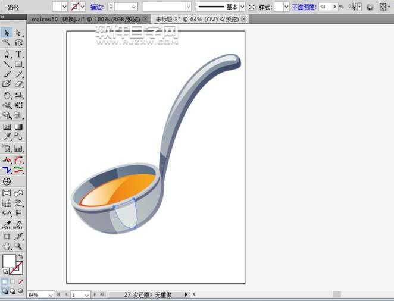The image size is (394, 301).
Task: Go to the next artboard
Action: [95, 294]
